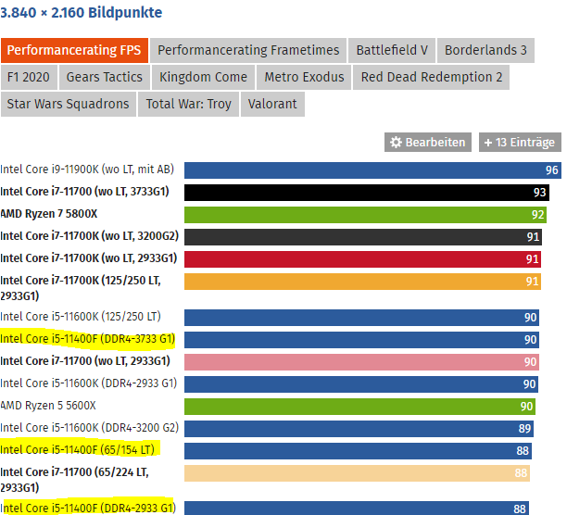Click the black bar showing 93

[x=367, y=193]
